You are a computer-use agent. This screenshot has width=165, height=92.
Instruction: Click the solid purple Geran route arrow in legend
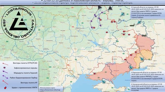[5, 72]
